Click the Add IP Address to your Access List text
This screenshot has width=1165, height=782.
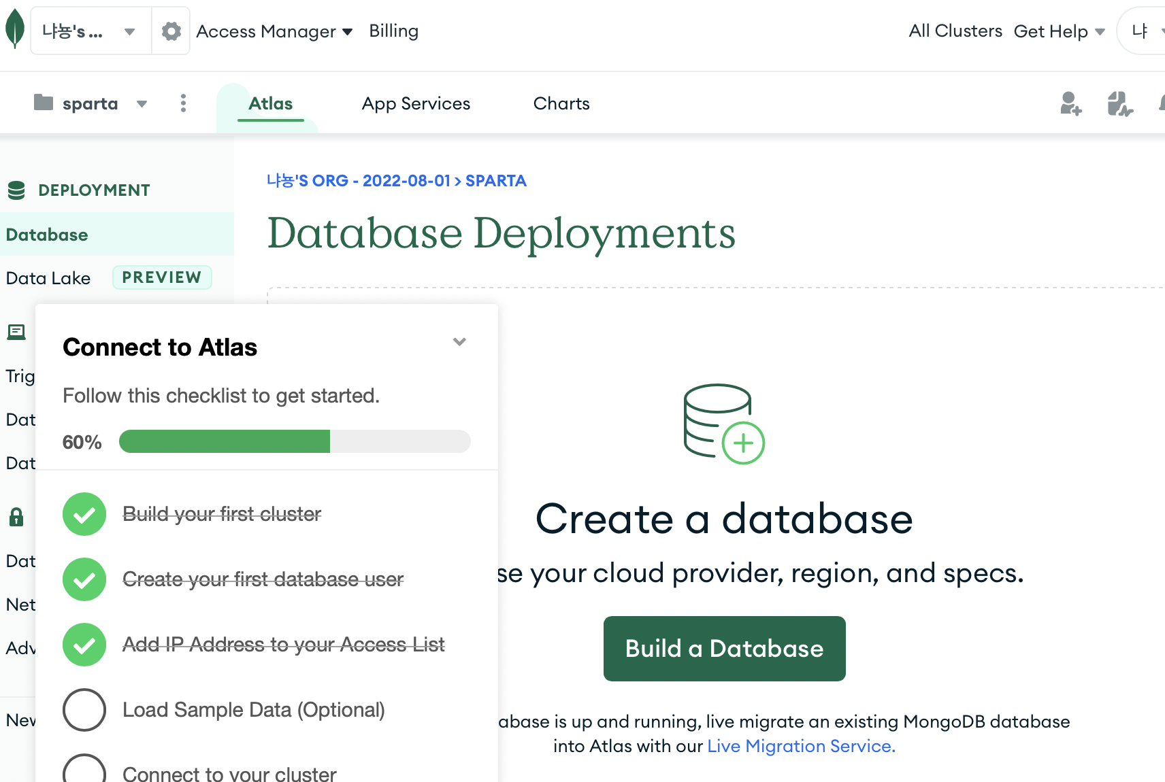click(x=284, y=645)
